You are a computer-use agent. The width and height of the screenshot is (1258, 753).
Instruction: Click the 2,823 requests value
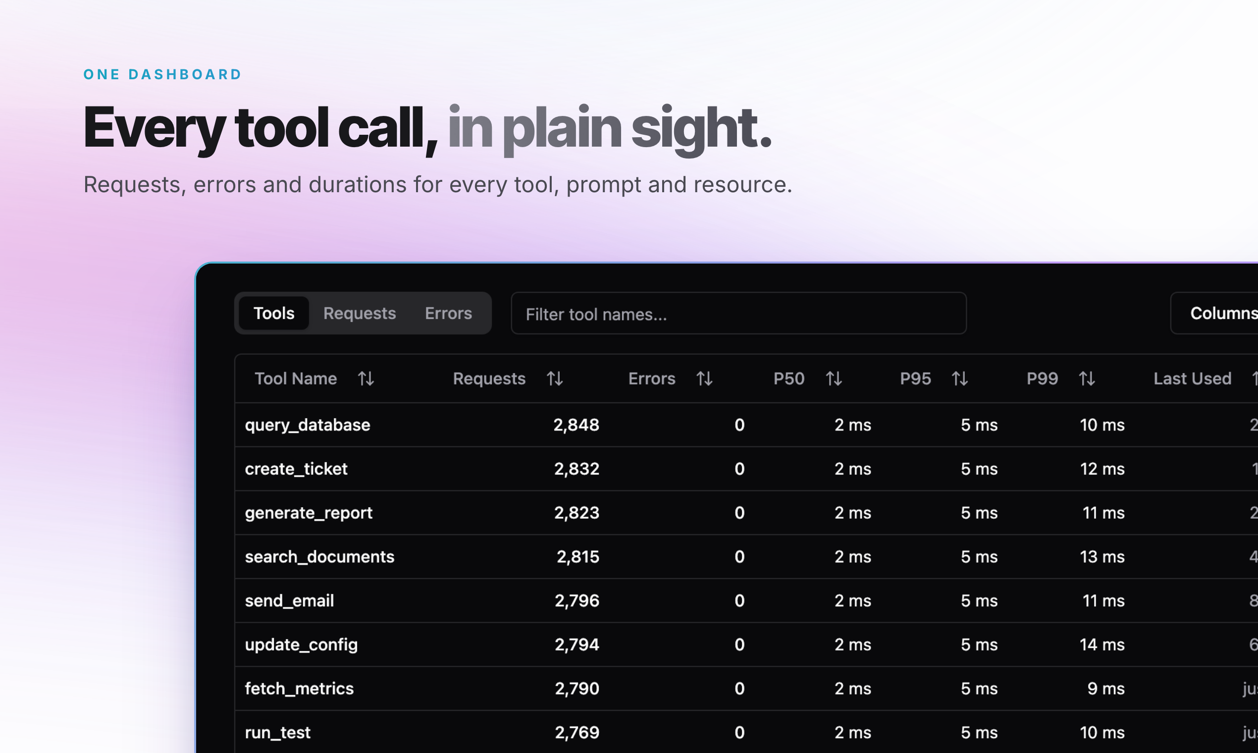coord(576,513)
